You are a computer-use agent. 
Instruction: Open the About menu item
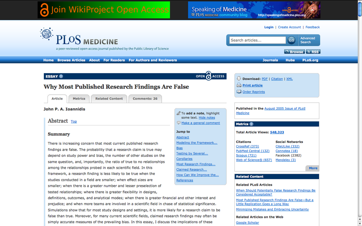94,60
